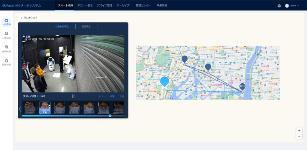Click the dark-blue pin at the route's upper-left end
Screen dimensions: 307x150
coord(184,59)
